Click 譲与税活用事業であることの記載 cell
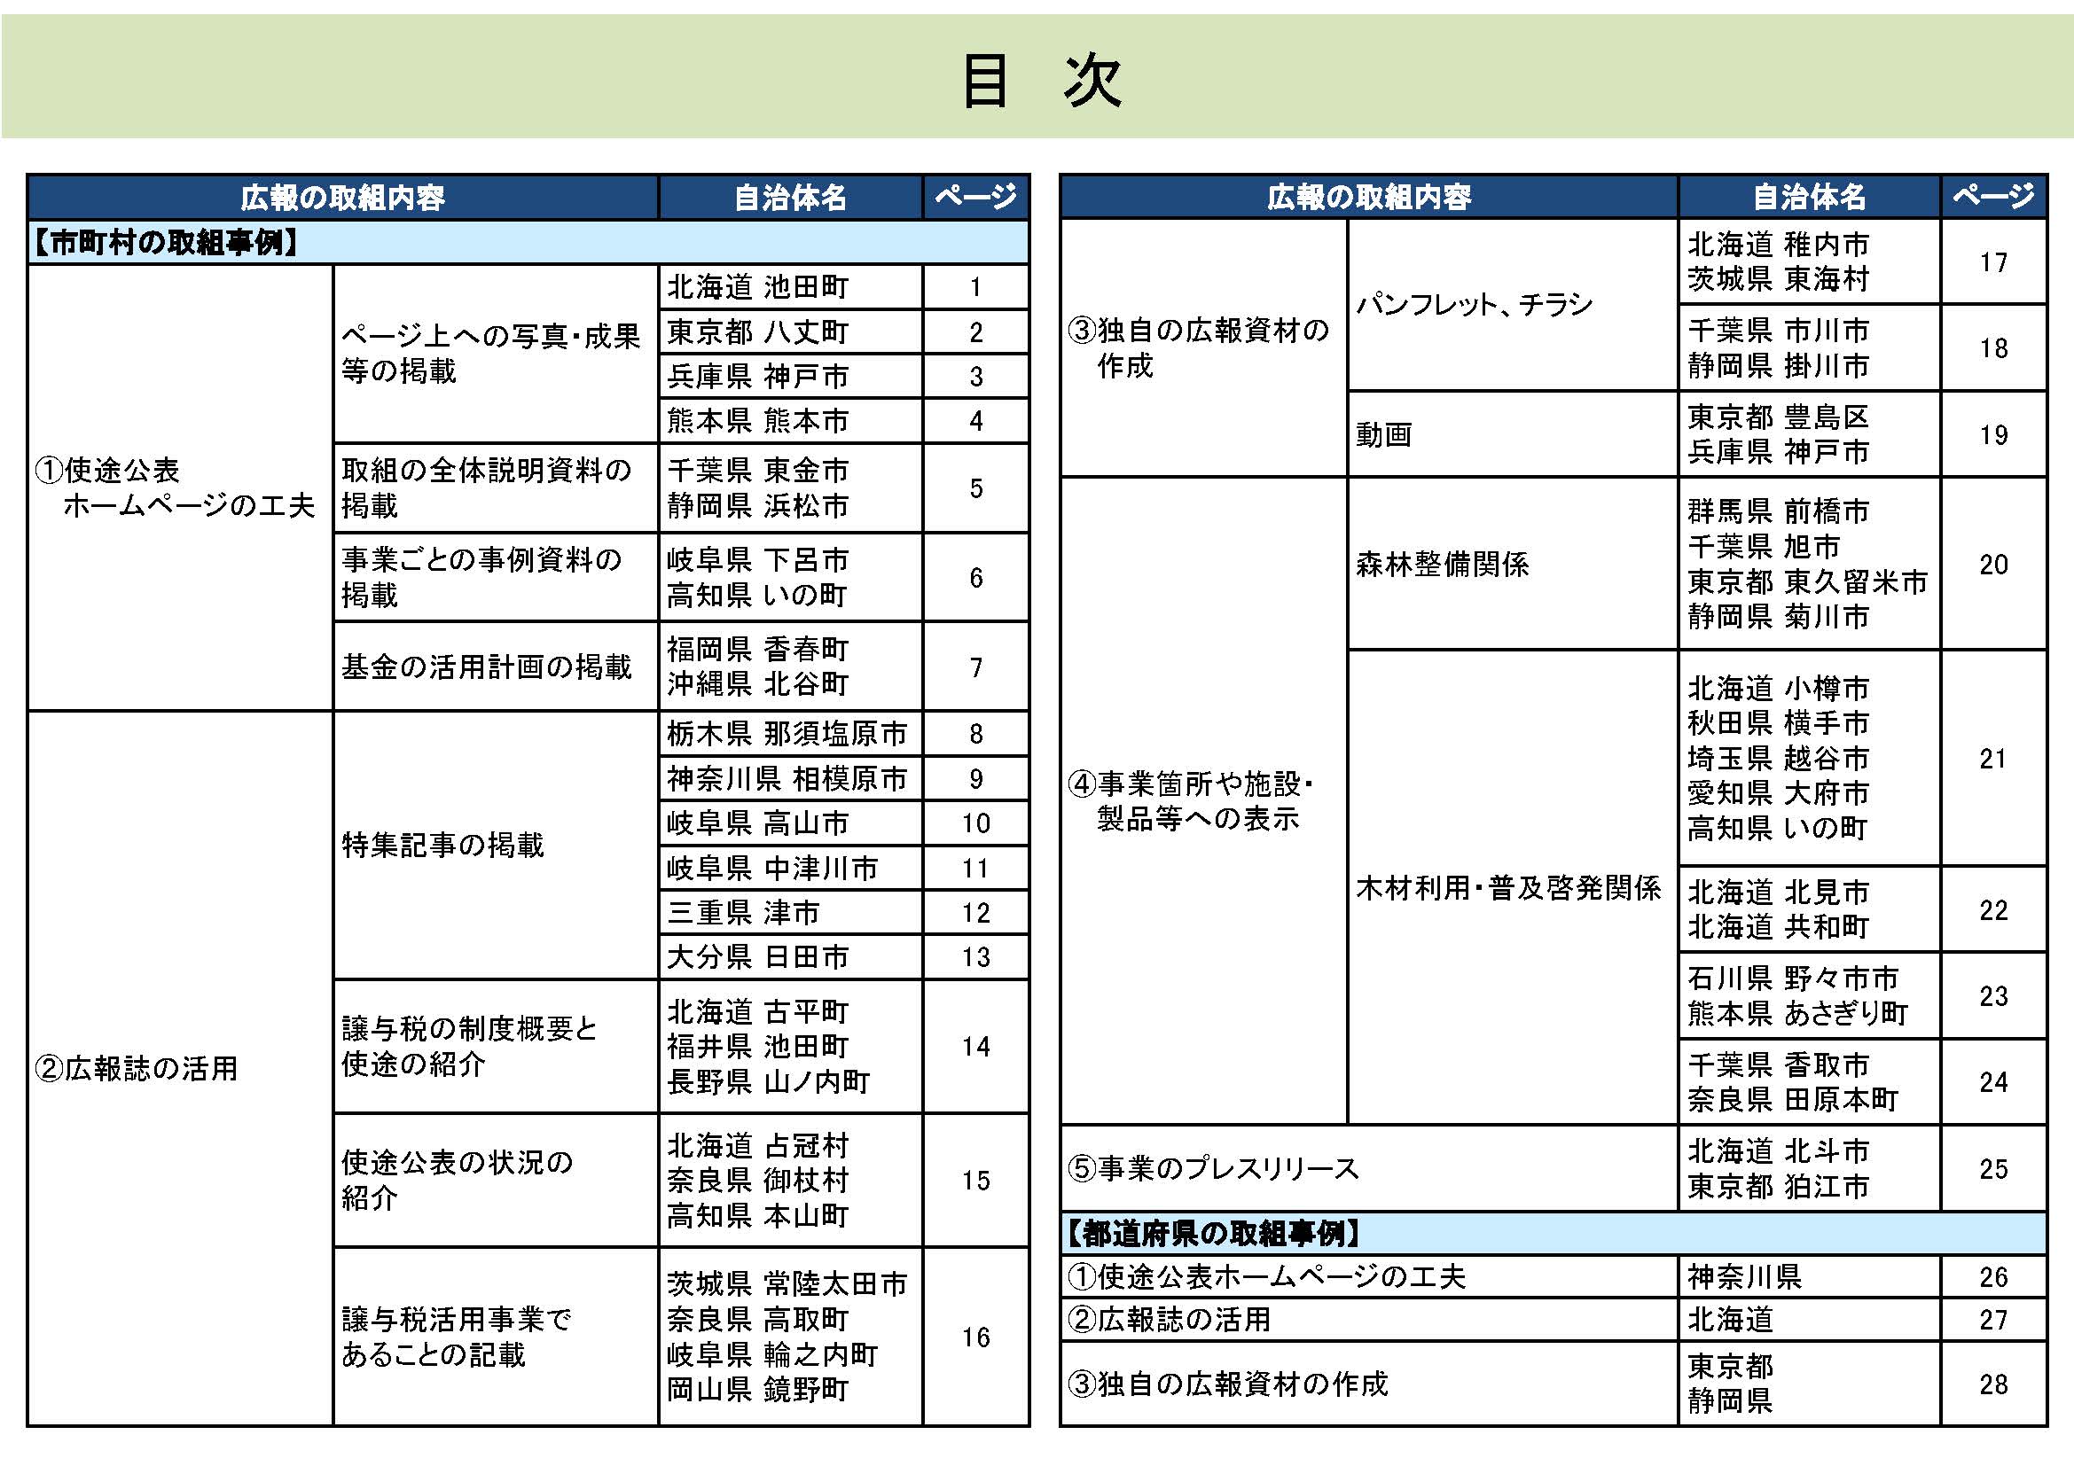This screenshot has height=1466, width=2074. pos(496,1337)
